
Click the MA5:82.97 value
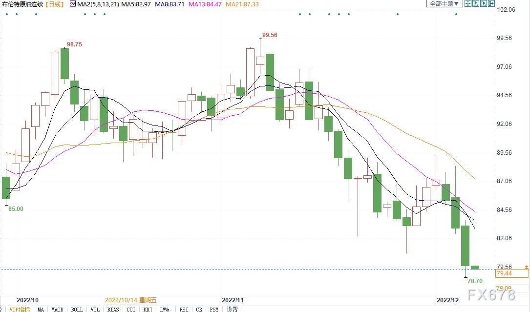coord(136,4)
